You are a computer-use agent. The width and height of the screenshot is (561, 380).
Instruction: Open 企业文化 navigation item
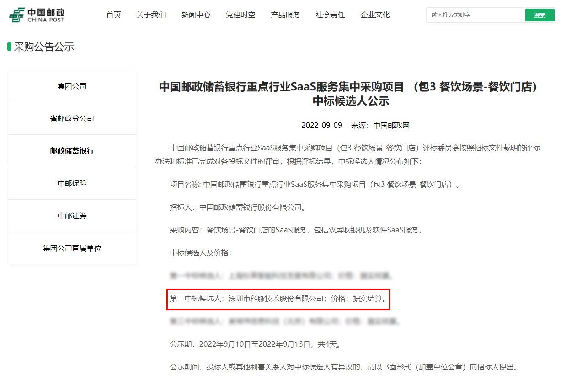375,15
